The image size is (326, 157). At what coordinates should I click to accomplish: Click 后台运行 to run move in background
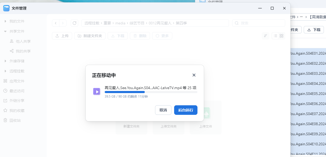[x=186, y=110]
